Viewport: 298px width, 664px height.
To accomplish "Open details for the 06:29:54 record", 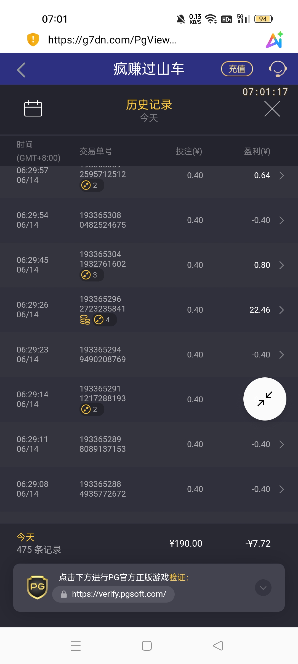I will (x=149, y=220).
